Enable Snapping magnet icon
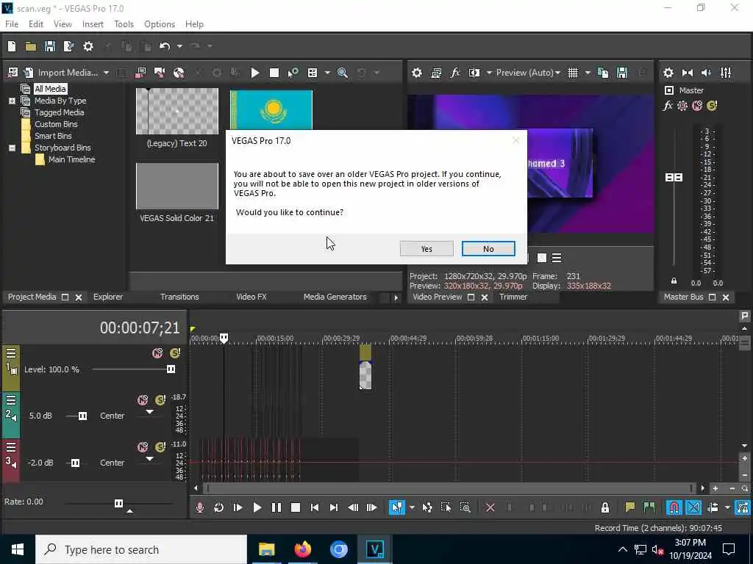753x564 pixels. click(x=674, y=507)
